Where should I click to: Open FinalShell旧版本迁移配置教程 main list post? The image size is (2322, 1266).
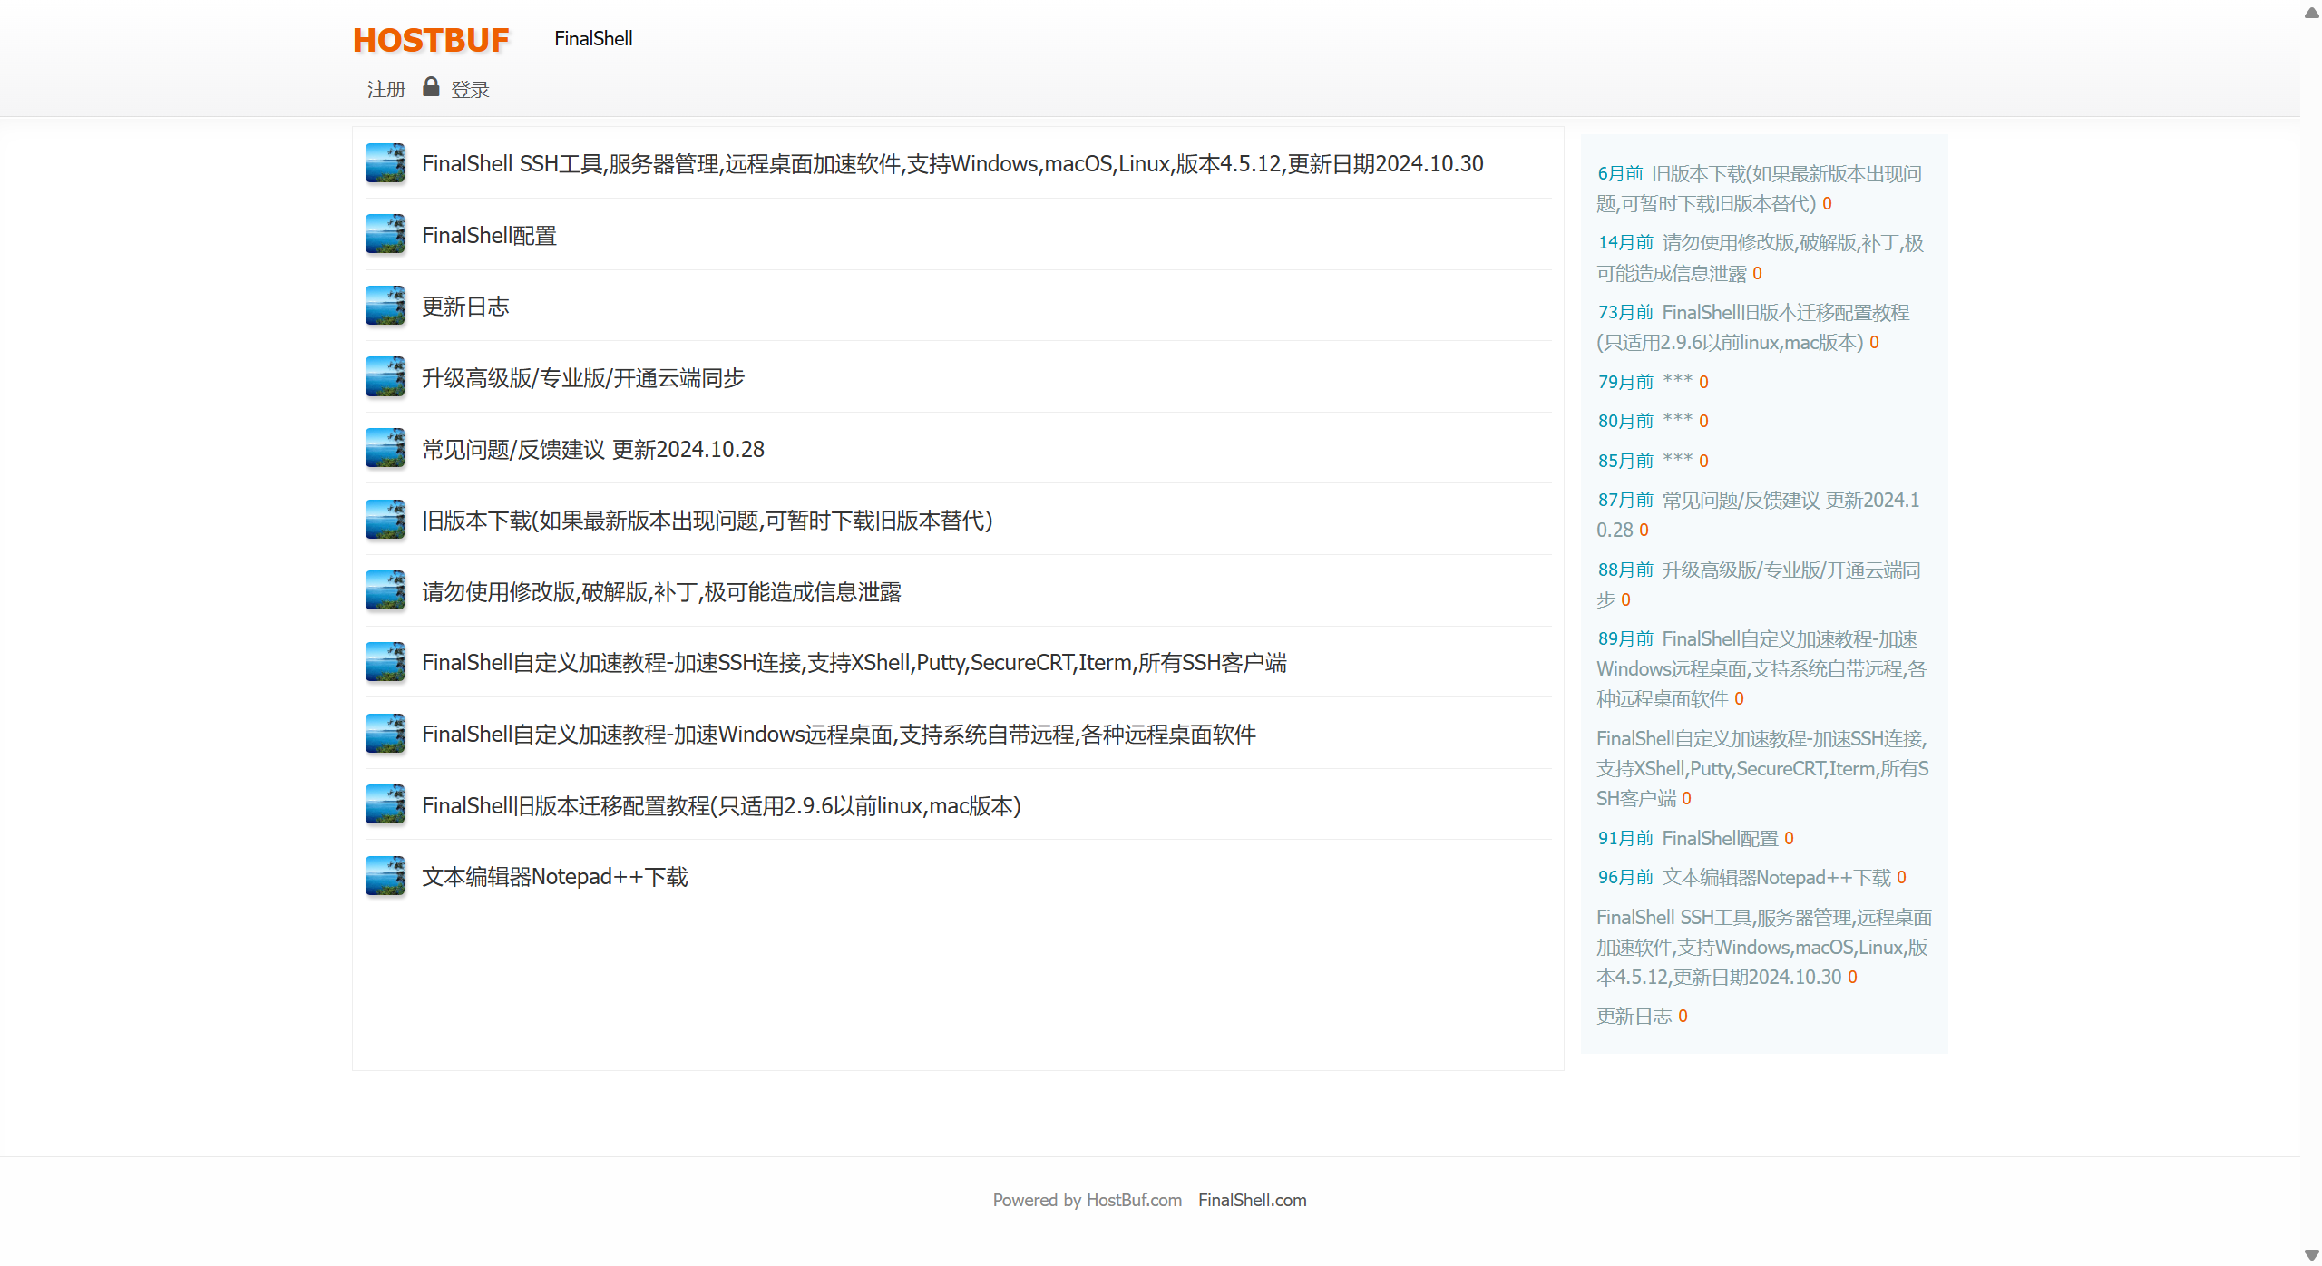[721, 805]
